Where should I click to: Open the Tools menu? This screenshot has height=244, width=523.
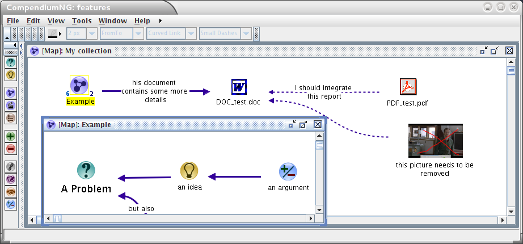[x=82, y=20]
